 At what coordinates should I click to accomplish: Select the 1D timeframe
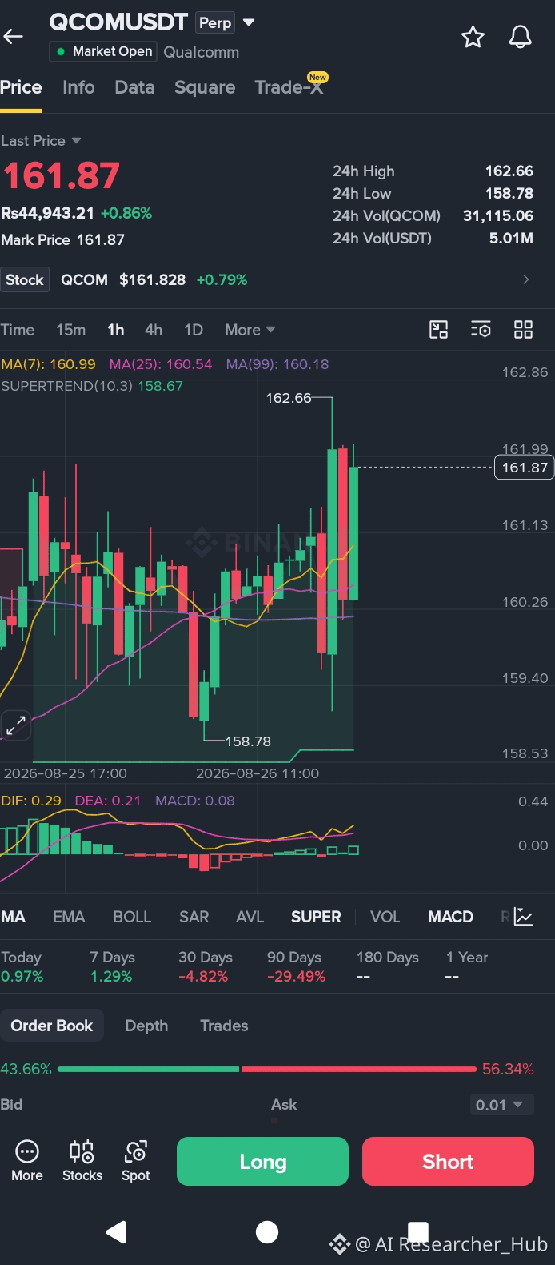194,330
